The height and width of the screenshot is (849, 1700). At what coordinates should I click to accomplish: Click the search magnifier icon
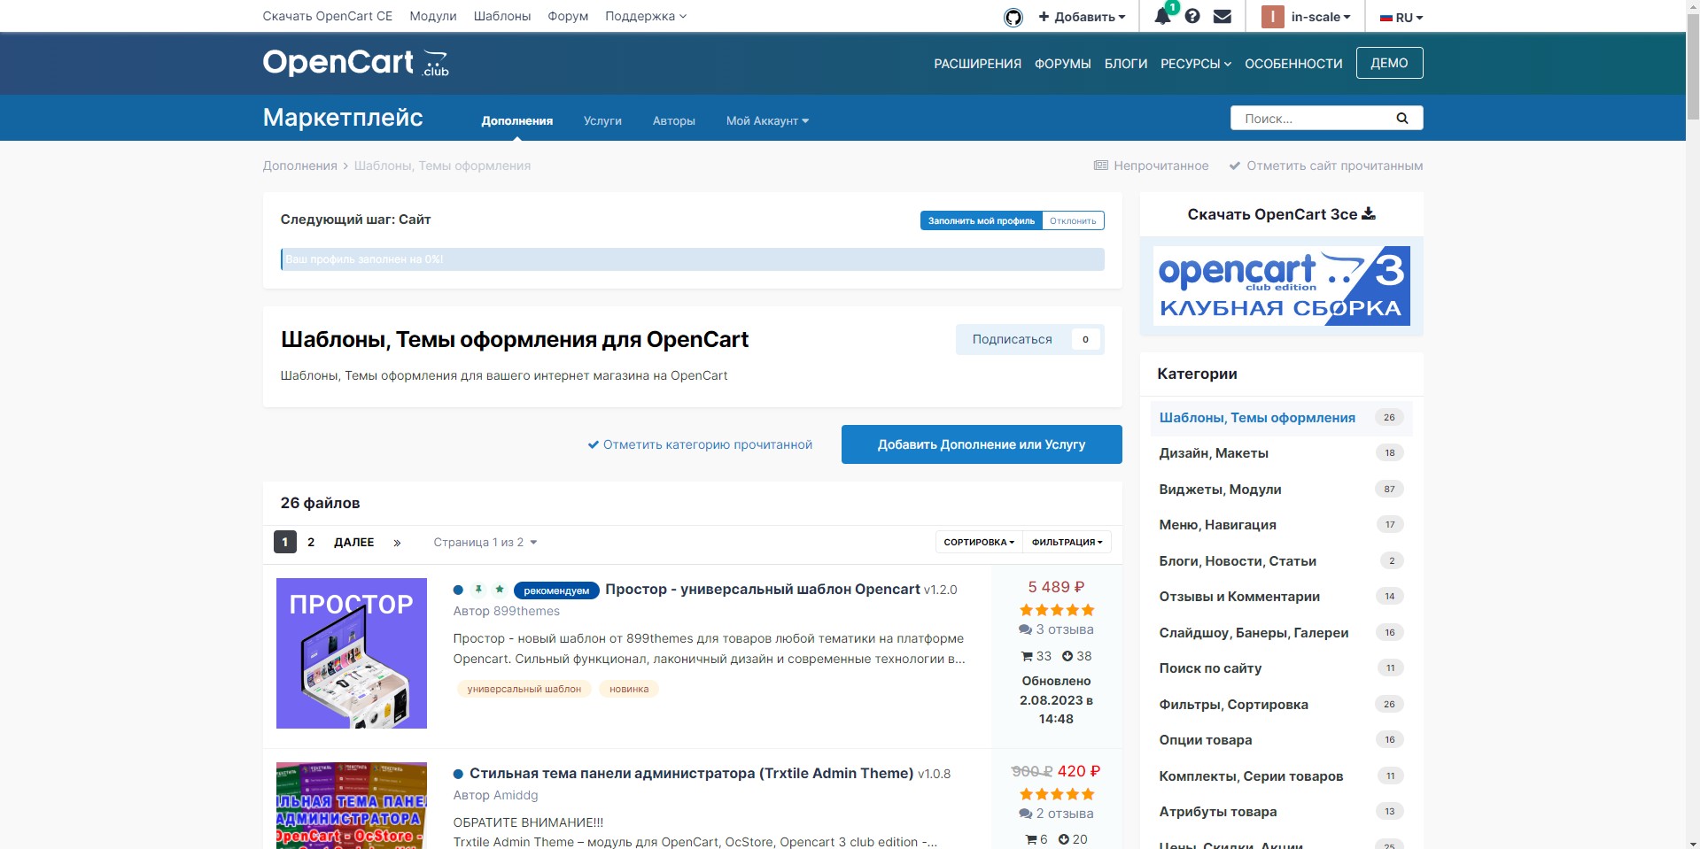1402,118
